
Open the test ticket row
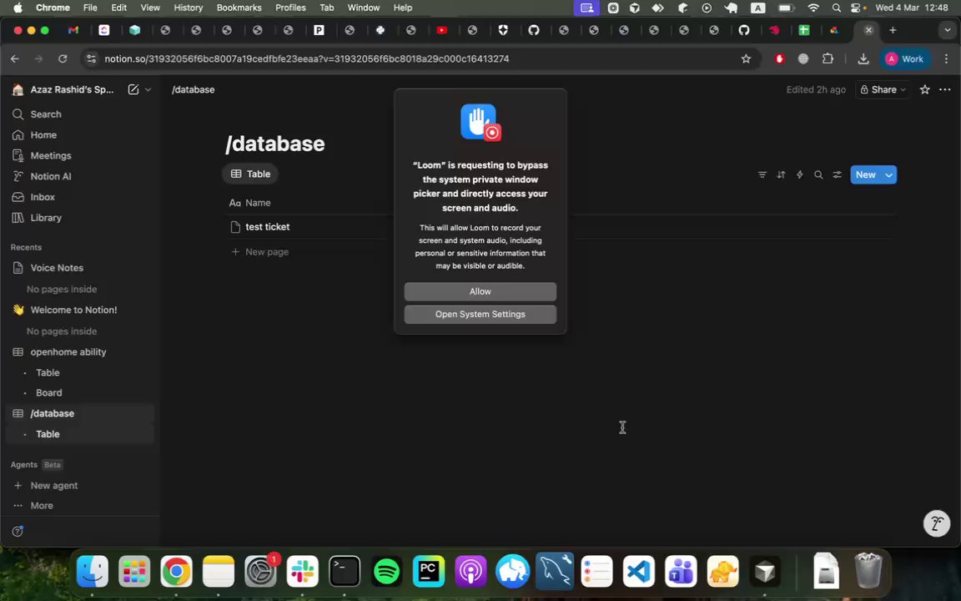[267, 227]
